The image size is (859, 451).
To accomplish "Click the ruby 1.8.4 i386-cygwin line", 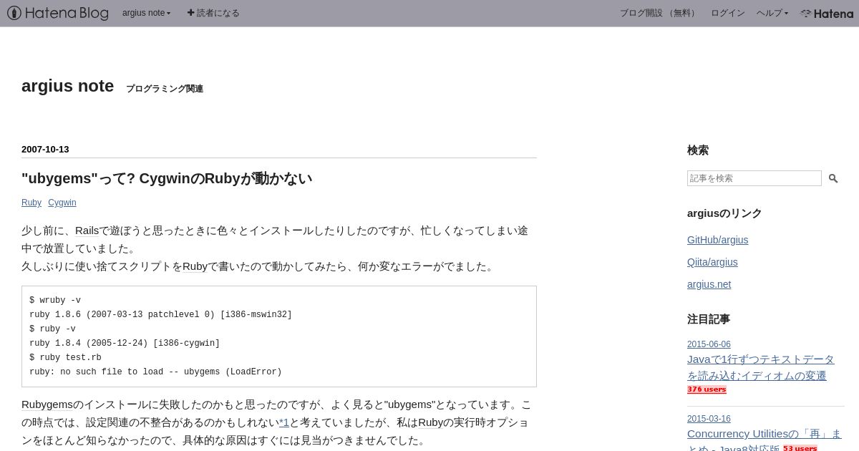I will click(x=125, y=344).
